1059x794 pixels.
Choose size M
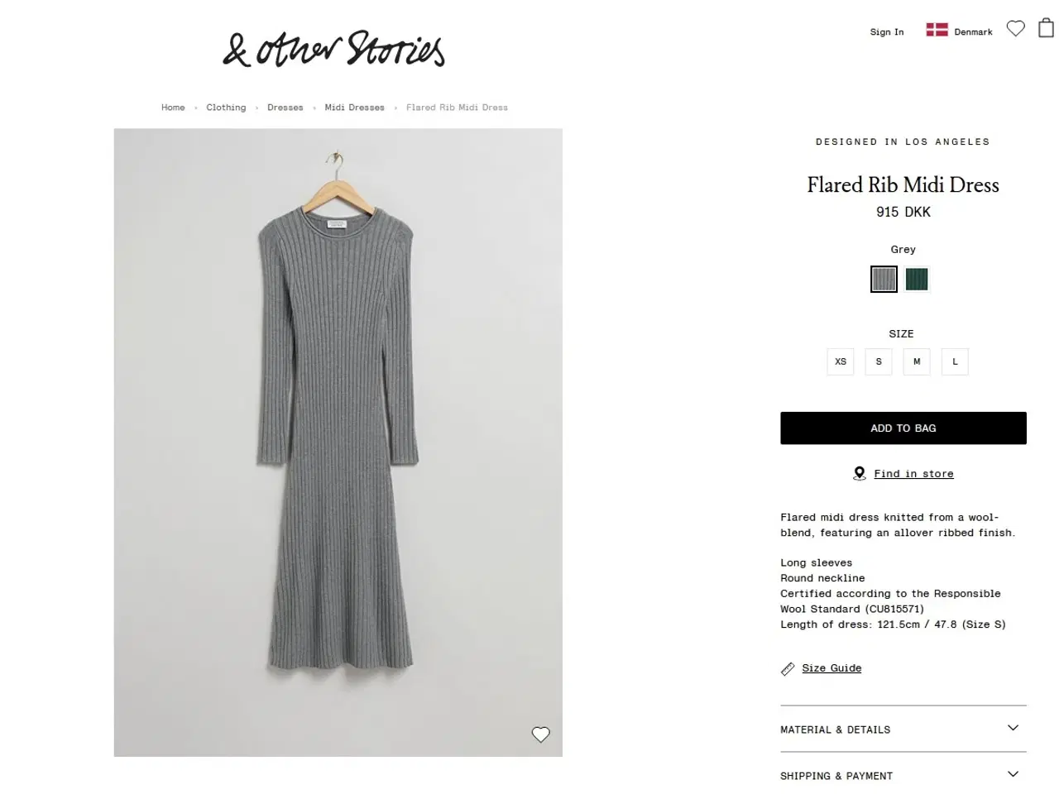click(917, 361)
